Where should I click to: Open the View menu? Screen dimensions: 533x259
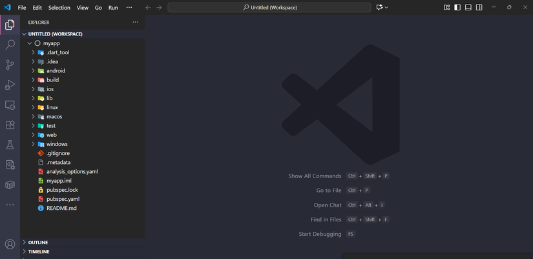(x=83, y=8)
